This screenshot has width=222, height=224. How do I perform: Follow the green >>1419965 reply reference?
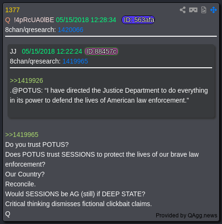(x=22, y=135)
